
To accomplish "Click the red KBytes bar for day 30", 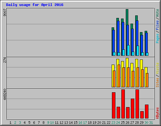I will (147, 112).
